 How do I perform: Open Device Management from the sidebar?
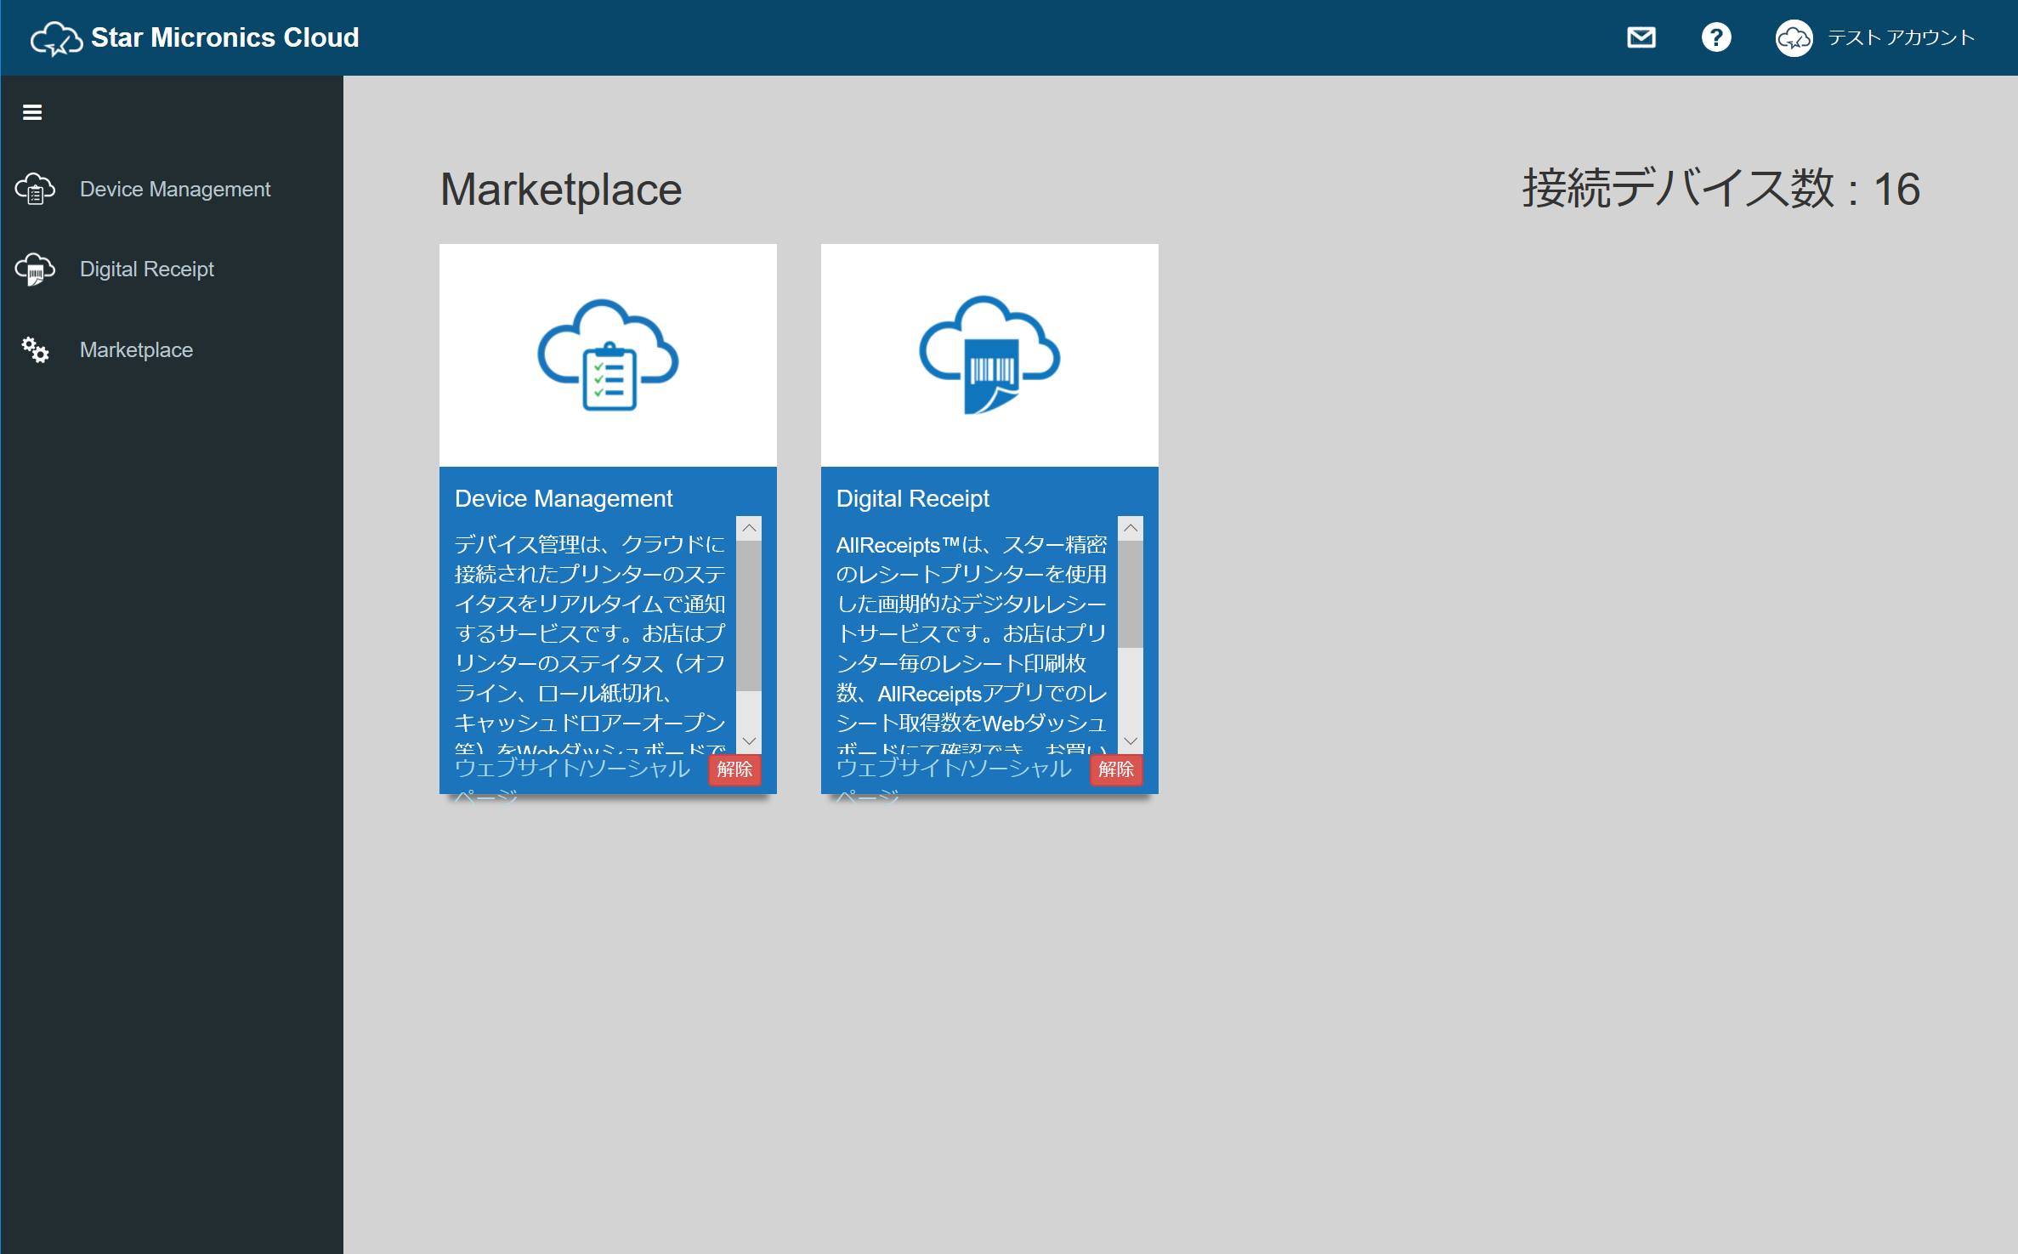(175, 189)
